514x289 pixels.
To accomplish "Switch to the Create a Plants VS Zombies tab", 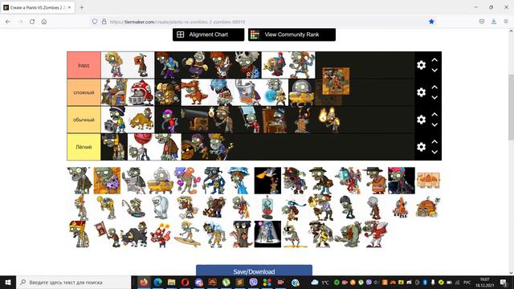I will [38, 7].
